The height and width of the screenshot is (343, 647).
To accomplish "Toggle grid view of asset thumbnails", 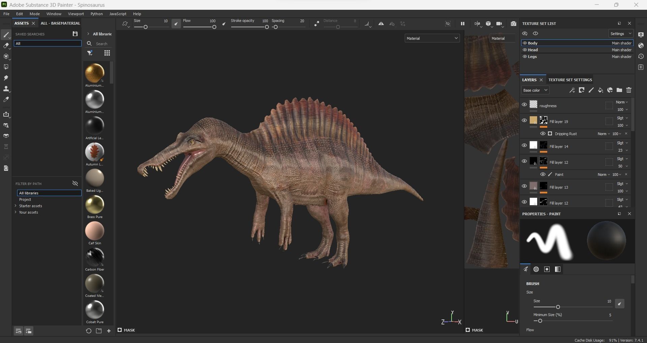I will 107,53.
